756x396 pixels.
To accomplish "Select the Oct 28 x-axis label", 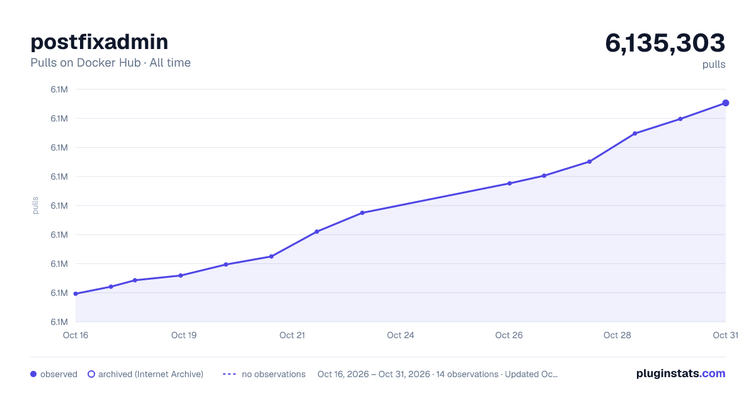I will click(617, 335).
